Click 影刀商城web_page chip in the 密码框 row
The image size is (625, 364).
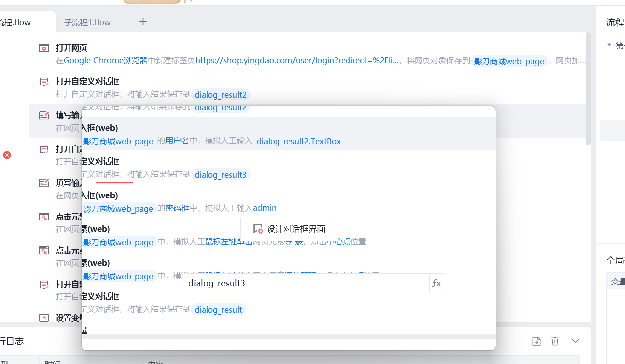coord(118,209)
